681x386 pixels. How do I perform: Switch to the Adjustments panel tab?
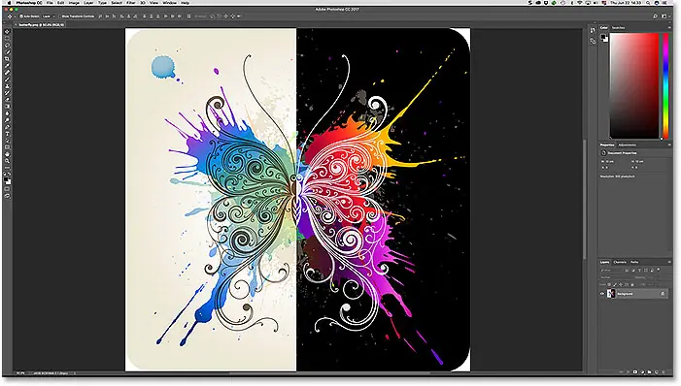628,145
